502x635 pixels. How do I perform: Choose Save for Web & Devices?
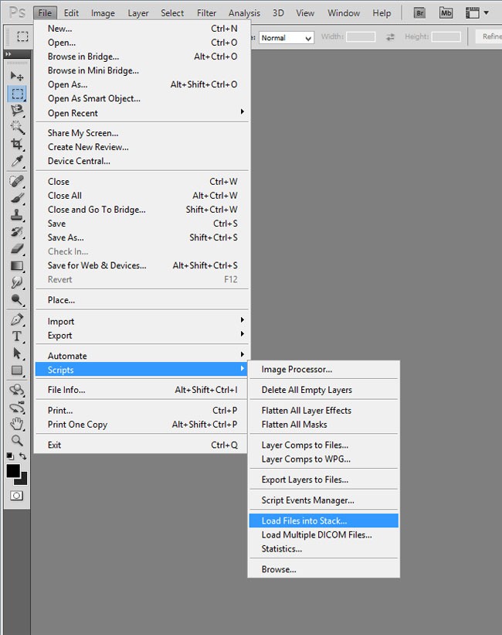point(141,265)
